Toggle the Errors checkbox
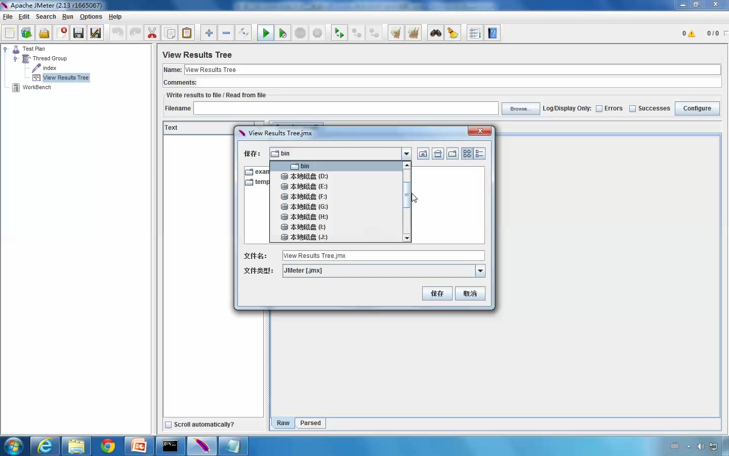729x456 pixels. [599, 108]
